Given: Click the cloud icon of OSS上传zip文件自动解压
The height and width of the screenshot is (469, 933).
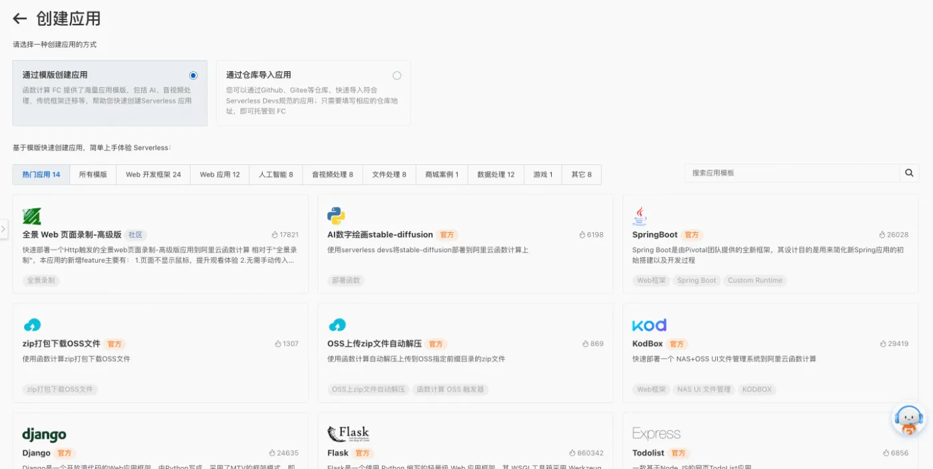Looking at the screenshot, I should (x=337, y=325).
